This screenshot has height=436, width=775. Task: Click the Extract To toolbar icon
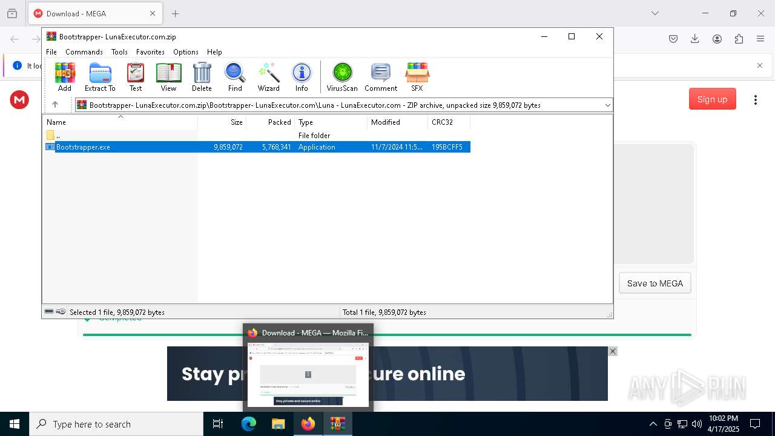pyautogui.click(x=100, y=77)
